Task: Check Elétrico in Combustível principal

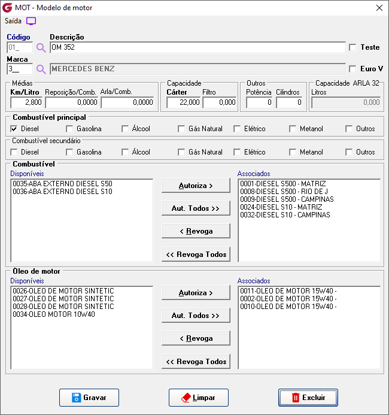Action: pos(237,129)
